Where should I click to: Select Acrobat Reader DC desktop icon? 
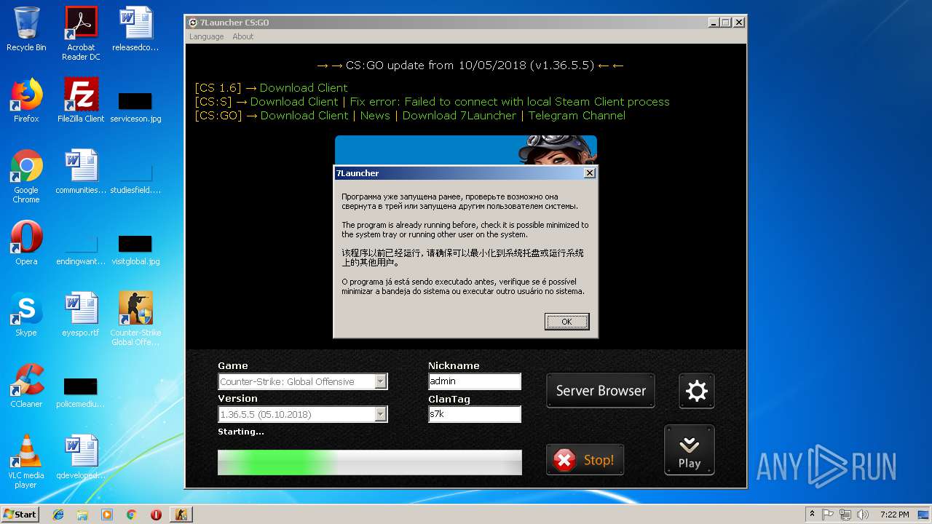click(x=81, y=33)
